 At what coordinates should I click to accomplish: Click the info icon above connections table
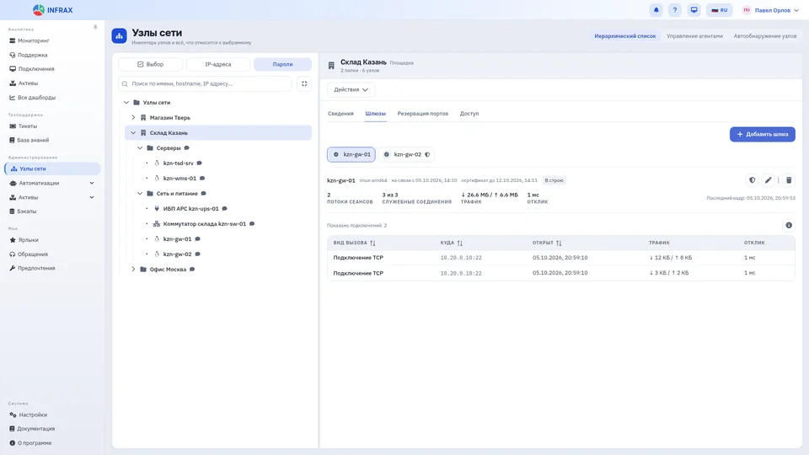click(x=789, y=225)
